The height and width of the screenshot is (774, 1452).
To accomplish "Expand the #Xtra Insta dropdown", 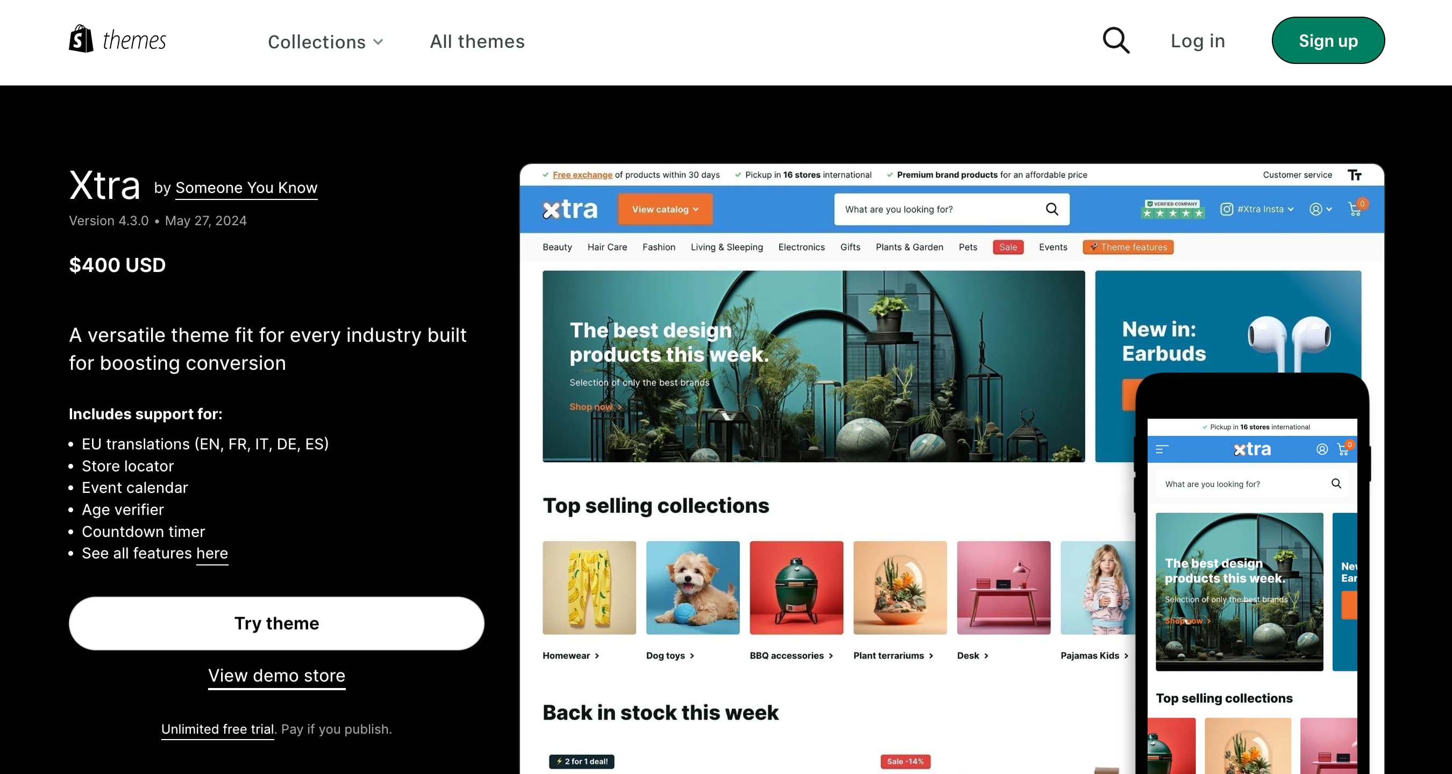I will (1257, 209).
